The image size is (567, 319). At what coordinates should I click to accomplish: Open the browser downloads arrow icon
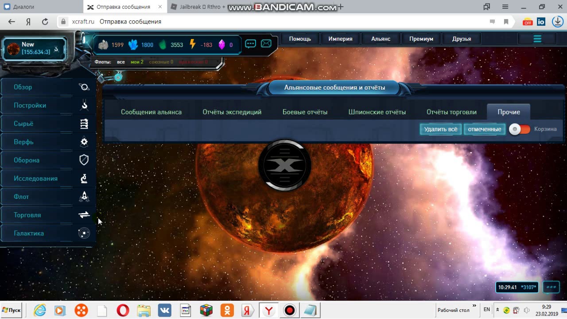point(557,22)
